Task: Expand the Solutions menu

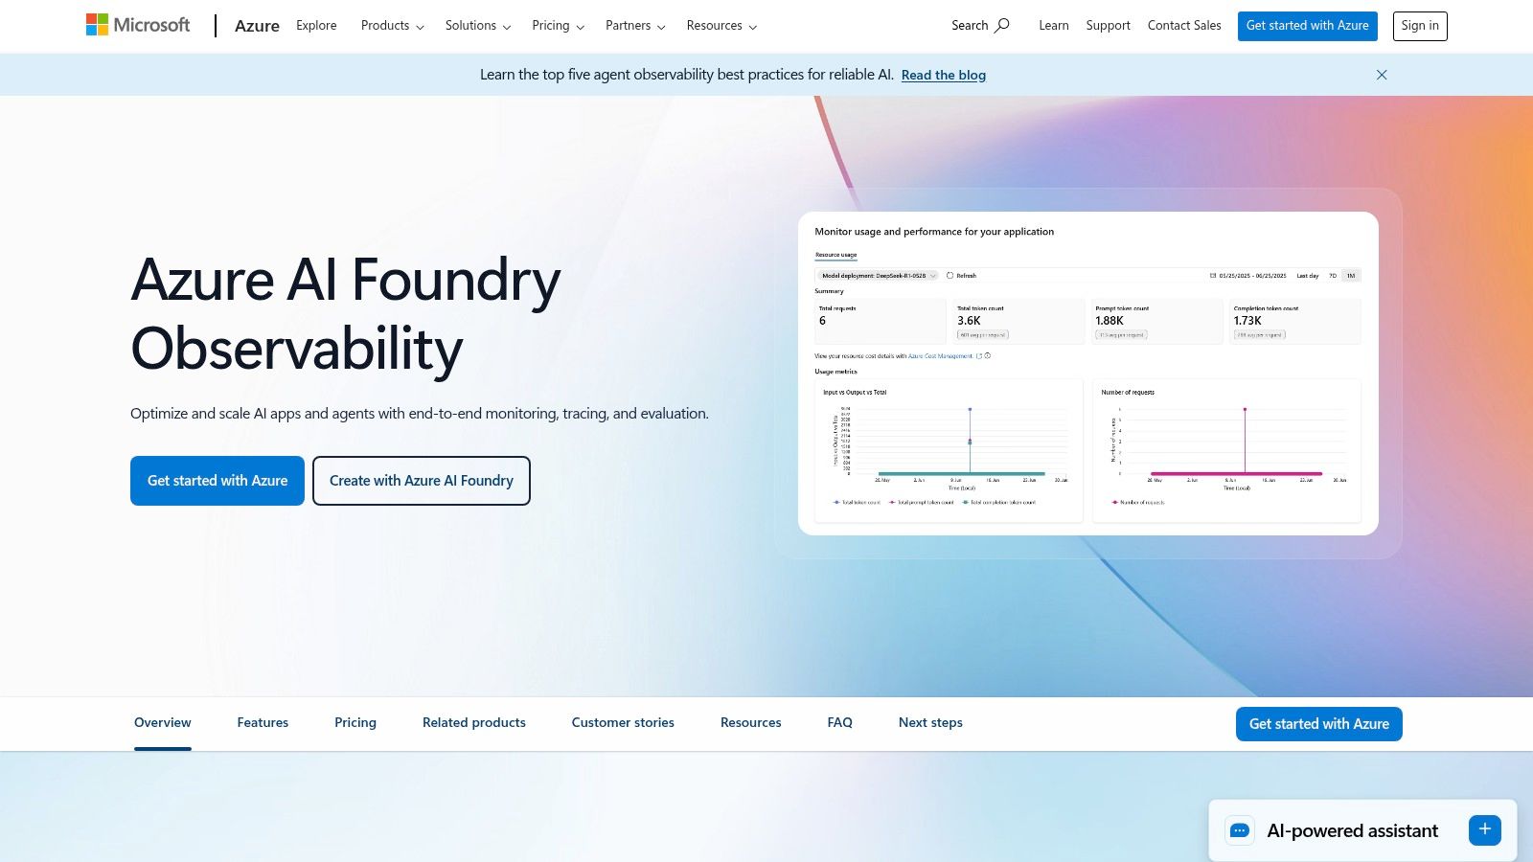Action: pyautogui.click(x=477, y=26)
